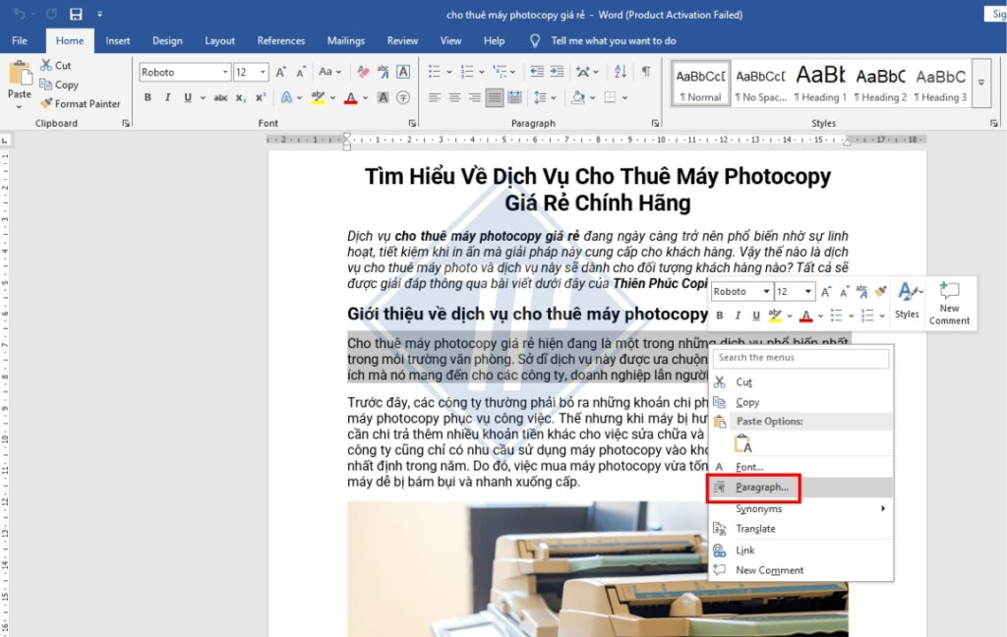This screenshot has height=637, width=1007.
Task: Apply yellow text highlight in the ribbon
Action: coord(318,97)
